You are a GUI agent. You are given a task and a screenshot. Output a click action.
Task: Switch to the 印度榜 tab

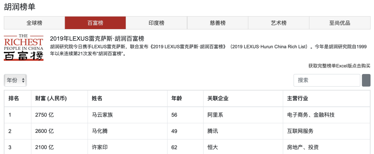[156, 23]
